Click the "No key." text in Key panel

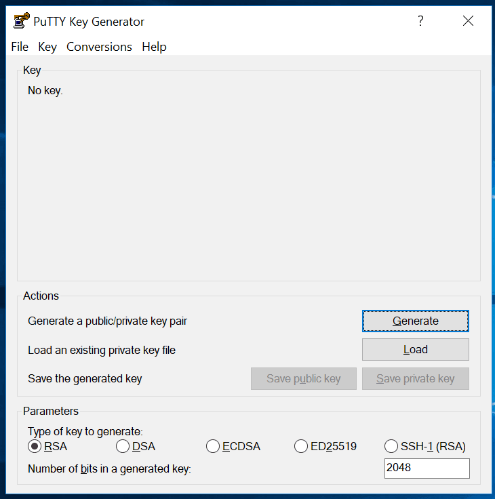(45, 91)
